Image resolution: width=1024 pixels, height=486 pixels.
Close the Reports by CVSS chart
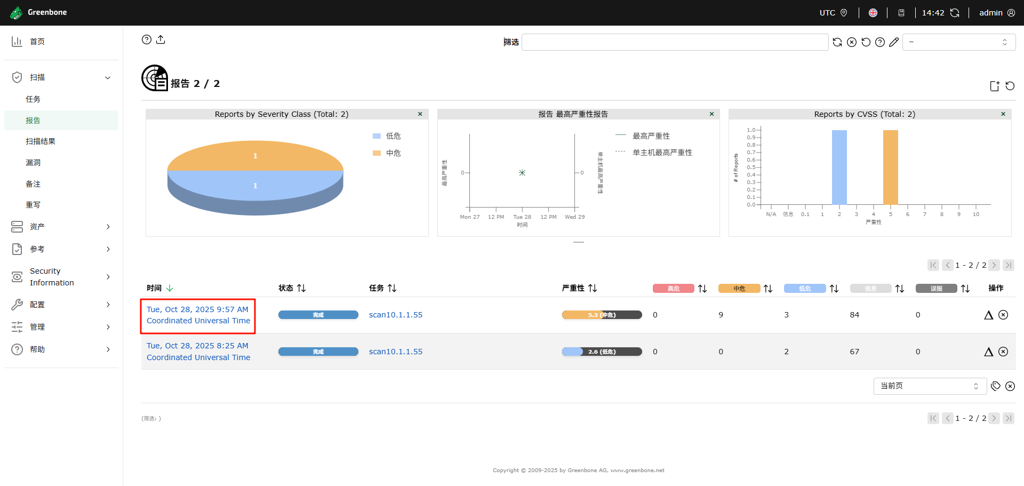[x=1003, y=114]
